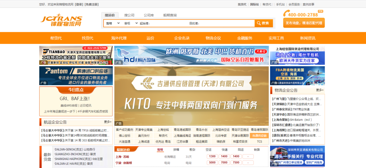Open the SHANGHAI-HAIPHONG cargo listing
The height and width of the screenshot is (168, 366).
[x=78, y=159]
